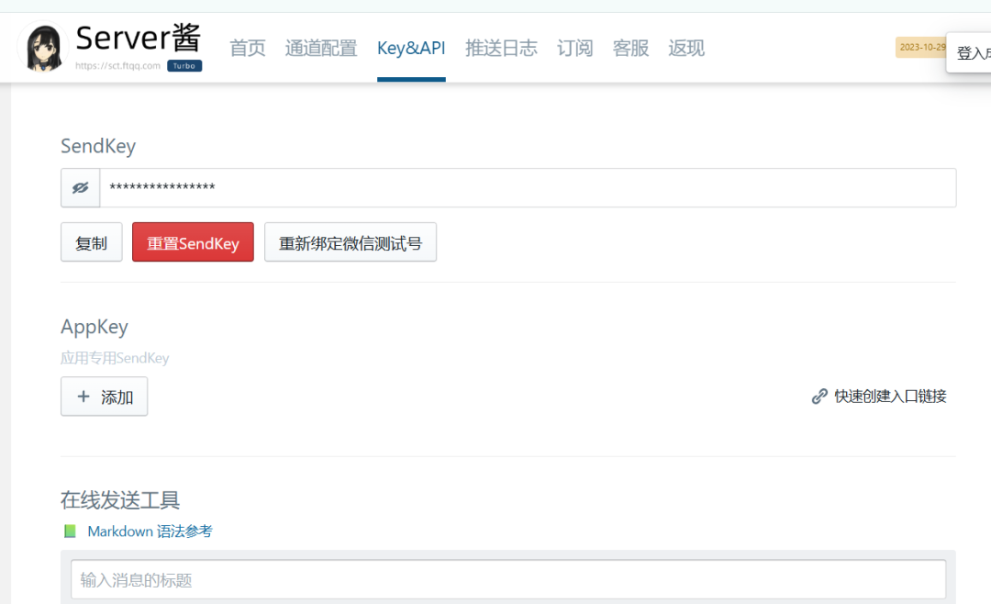Click the Turbo badge under the logo
The height and width of the screenshot is (604, 991).
click(x=184, y=65)
